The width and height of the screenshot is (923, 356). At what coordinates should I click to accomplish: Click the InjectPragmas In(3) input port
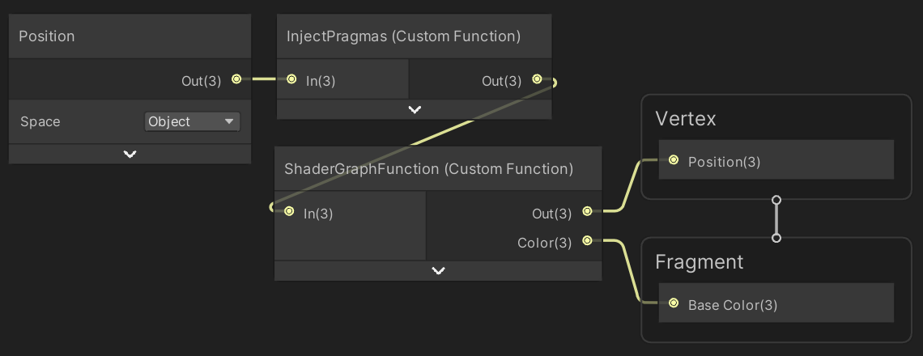291,78
